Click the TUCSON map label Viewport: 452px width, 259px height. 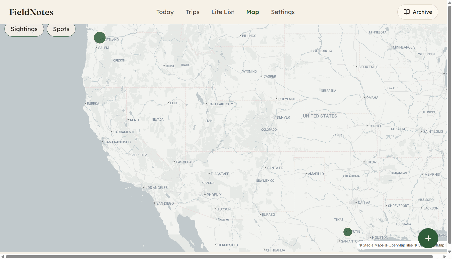coord(224,209)
